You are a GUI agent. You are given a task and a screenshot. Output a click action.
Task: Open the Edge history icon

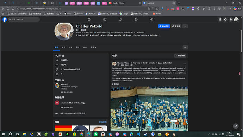tap(209, 9)
